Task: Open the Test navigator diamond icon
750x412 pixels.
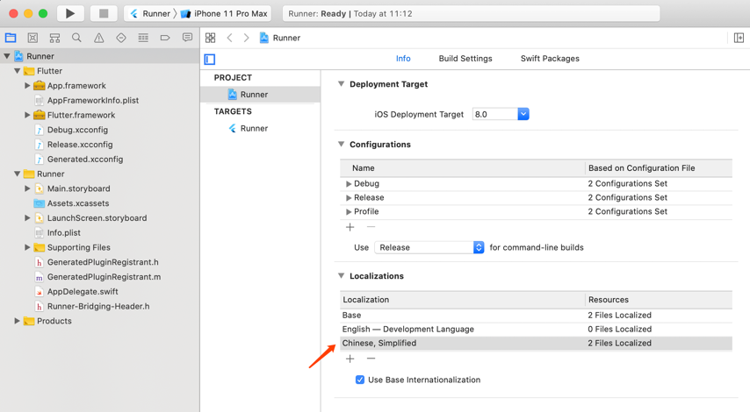Action: (121, 38)
